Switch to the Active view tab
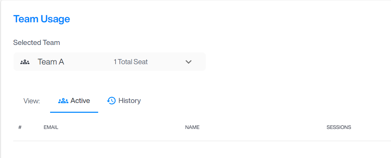Image resolution: width=391 pixels, height=158 pixels. (x=74, y=101)
